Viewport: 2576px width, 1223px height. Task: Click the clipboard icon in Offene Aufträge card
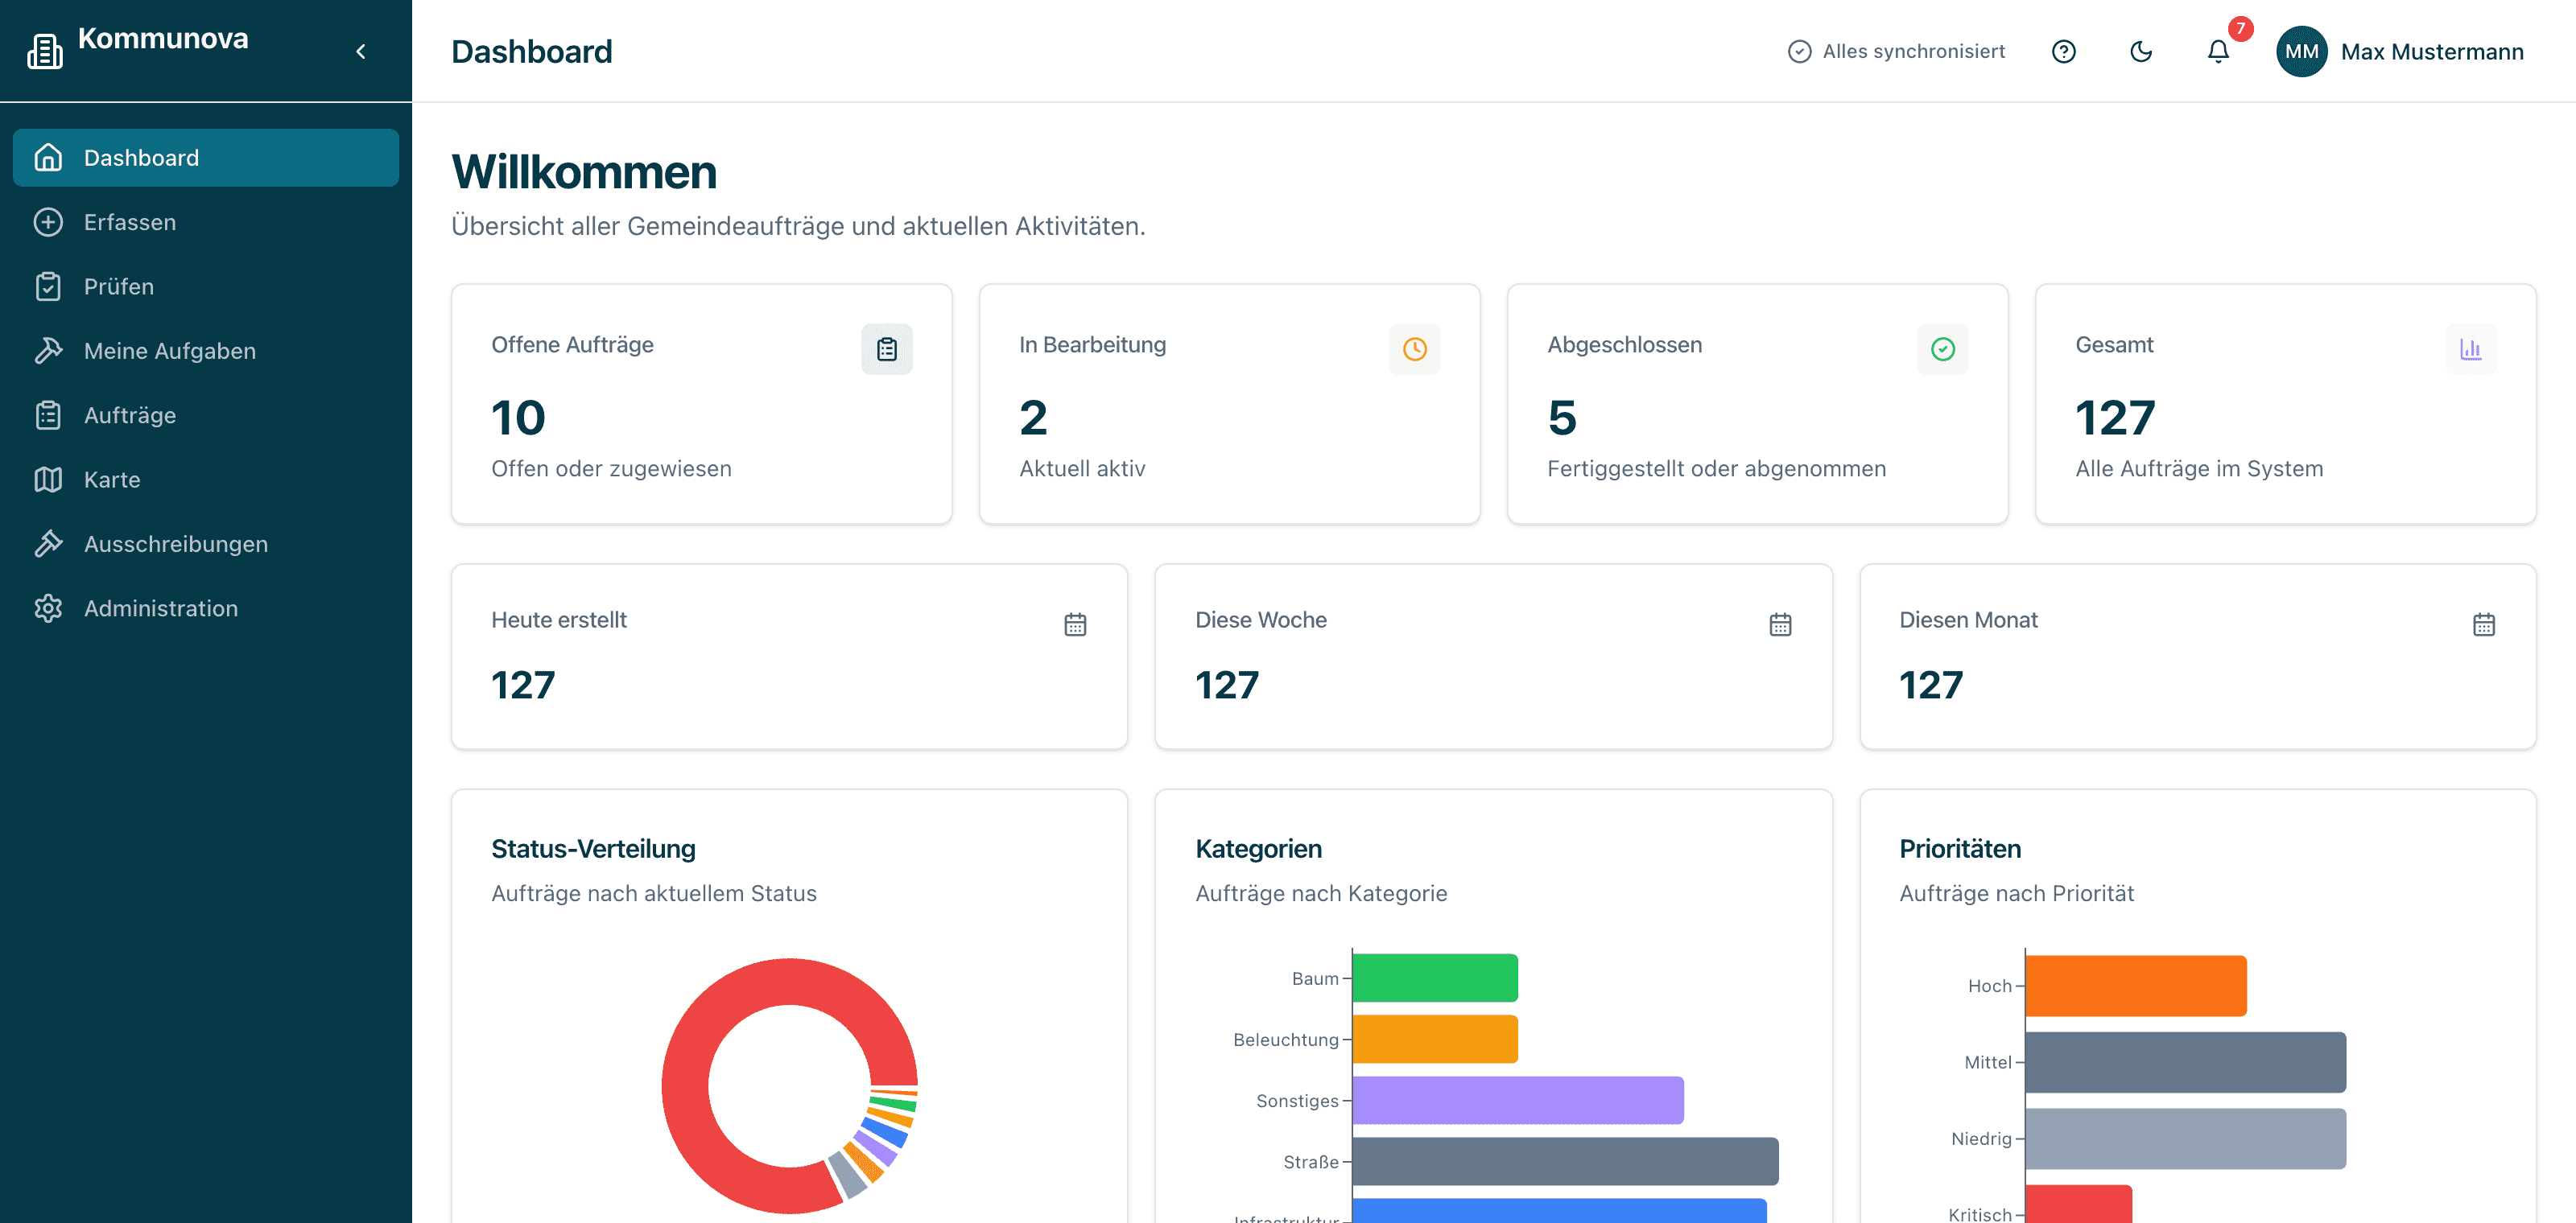tap(886, 348)
